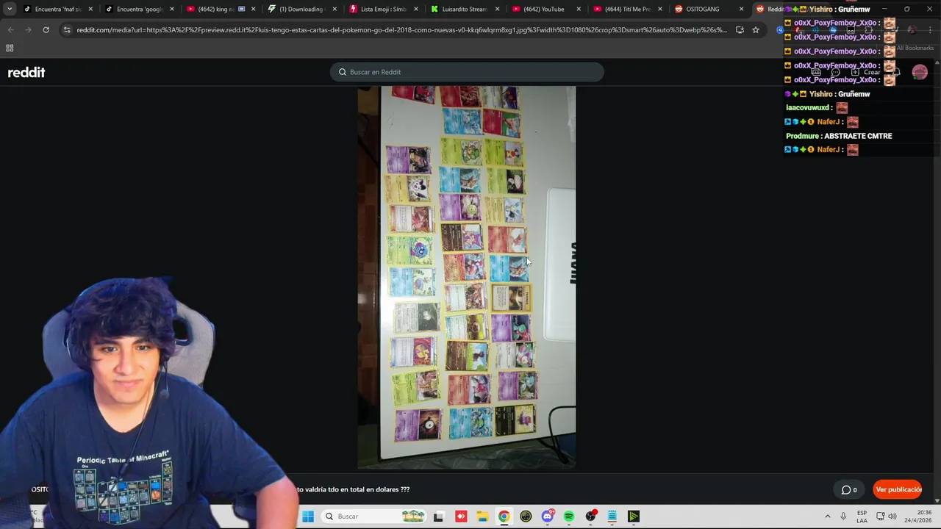Close the Luisardito Stream tab
The image size is (941, 529).
pyautogui.click(x=497, y=9)
